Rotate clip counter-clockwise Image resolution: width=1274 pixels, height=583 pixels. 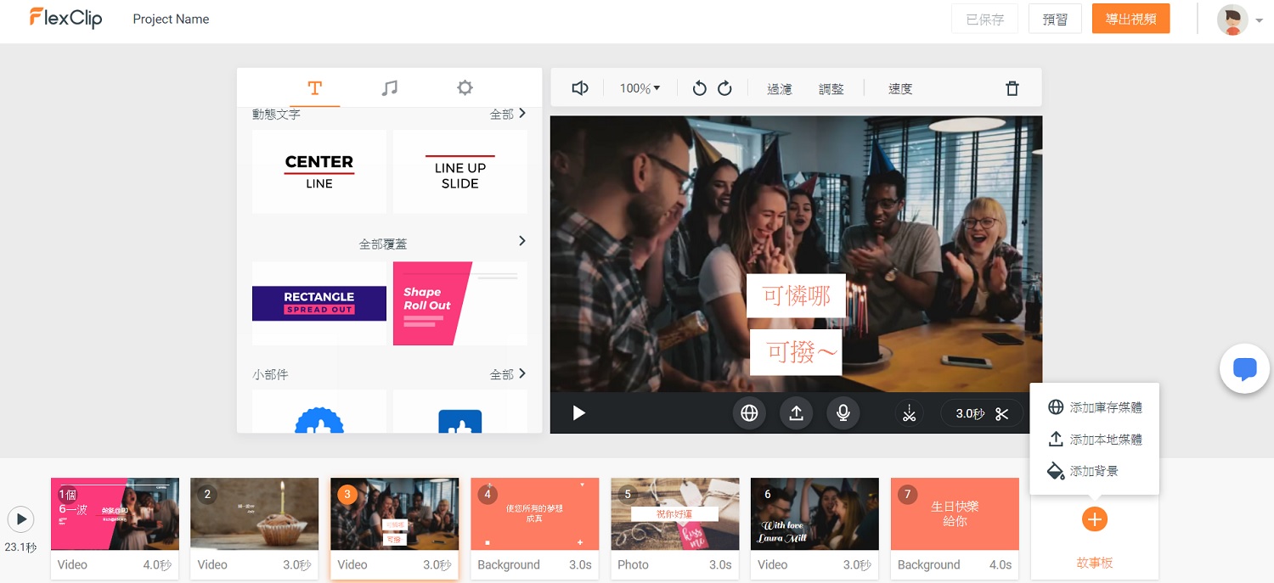pos(699,88)
